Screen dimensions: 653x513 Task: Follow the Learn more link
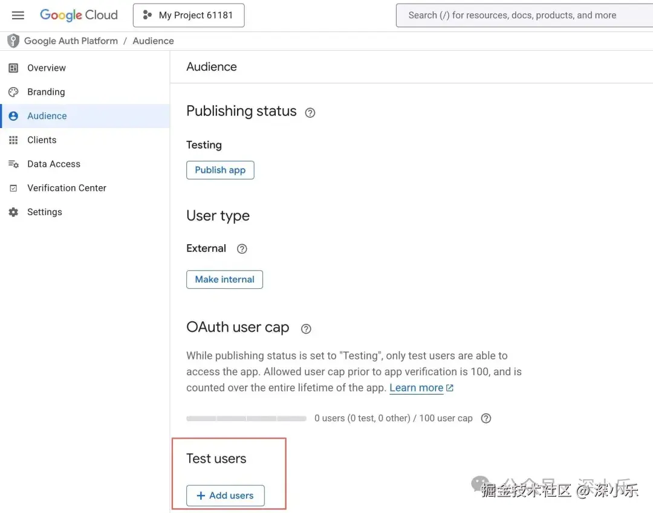tap(417, 388)
